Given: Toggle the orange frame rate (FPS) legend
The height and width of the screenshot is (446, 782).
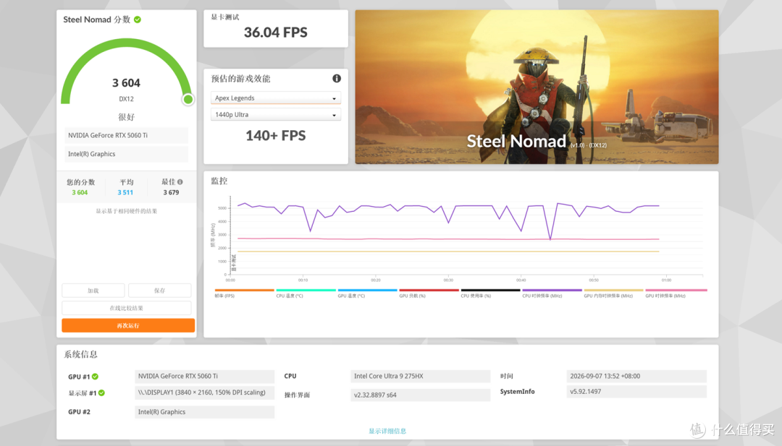Looking at the screenshot, I should tap(245, 290).
